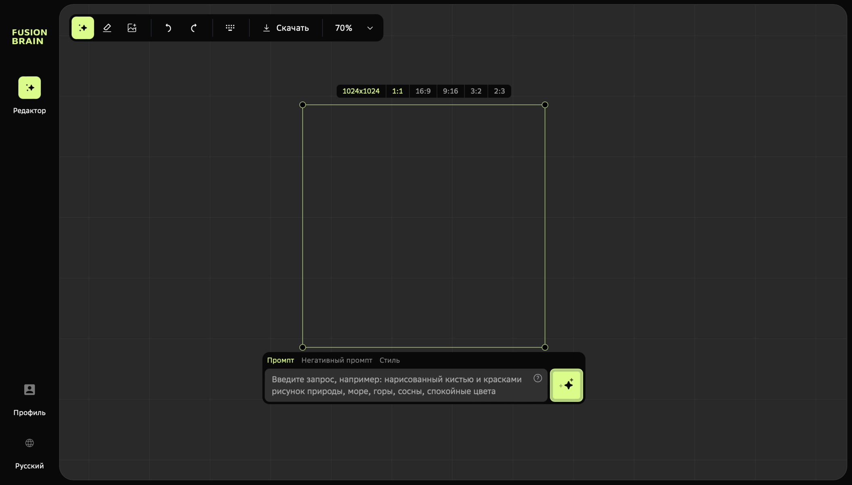Select the 1:1 aspect ratio
This screenshot has width=852, height=485.
pyautogui.click(x=397, y=91)
